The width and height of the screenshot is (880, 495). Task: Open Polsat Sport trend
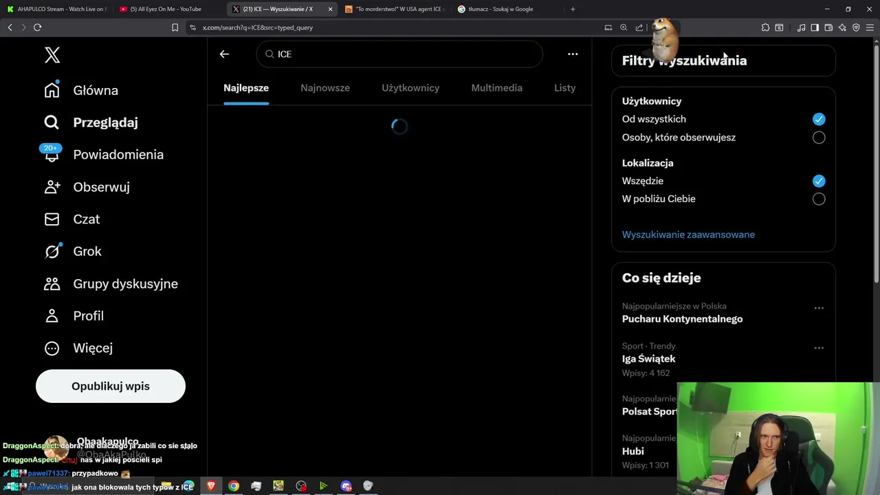point(650,411)
